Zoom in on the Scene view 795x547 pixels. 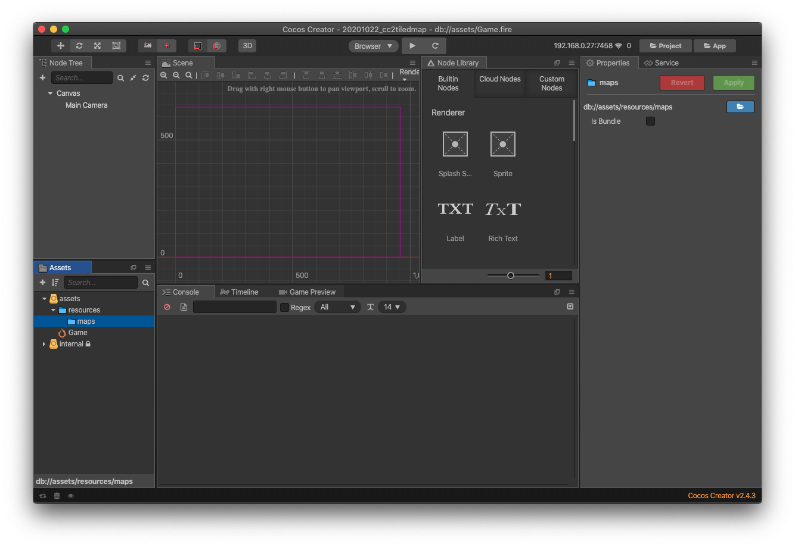coord(164,75)
